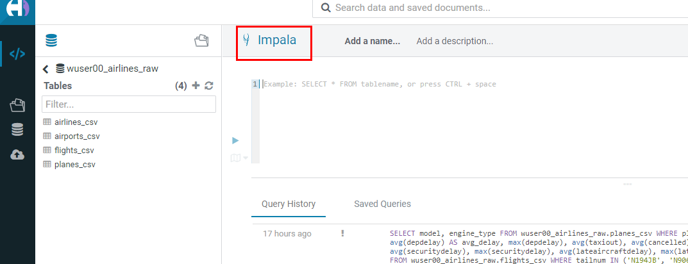The image size is (688, 264).
Task: Open the documents icon at top of assist panel
Action: (201, 41)
